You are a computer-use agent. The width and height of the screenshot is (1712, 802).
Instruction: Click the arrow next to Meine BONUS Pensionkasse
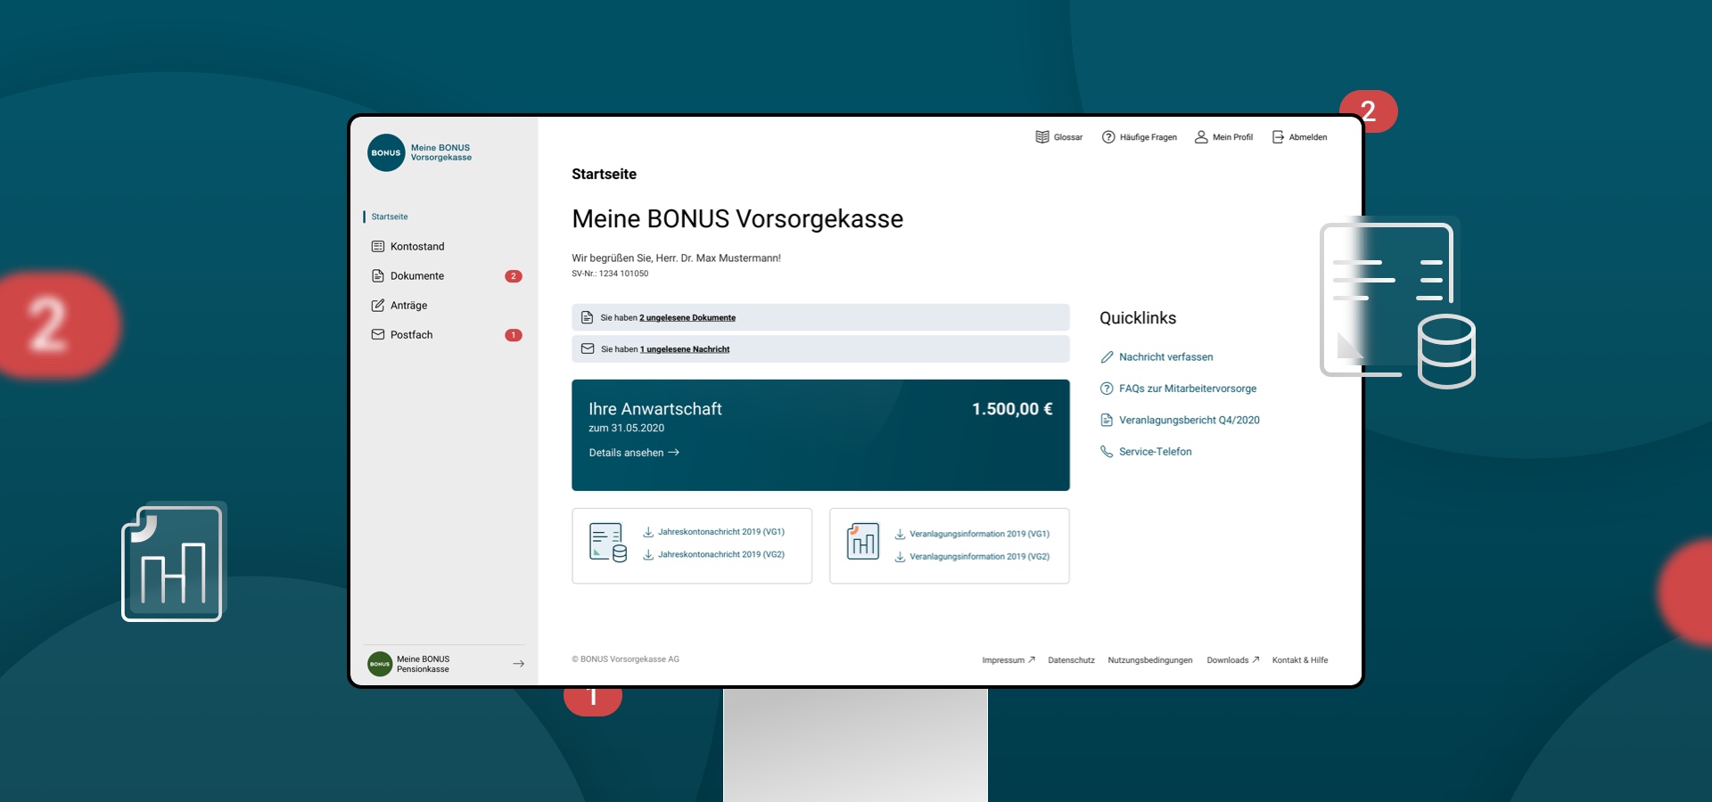pos(518,664)
